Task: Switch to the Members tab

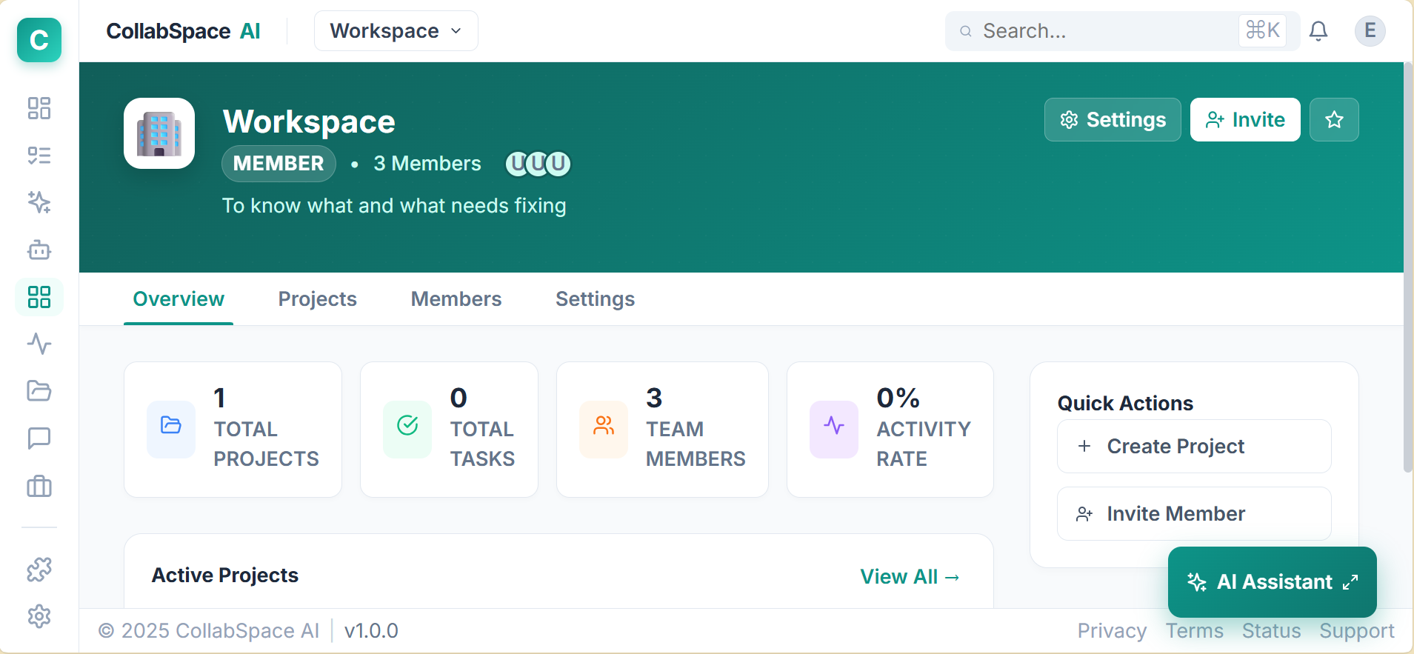Action: pos(456,299)
